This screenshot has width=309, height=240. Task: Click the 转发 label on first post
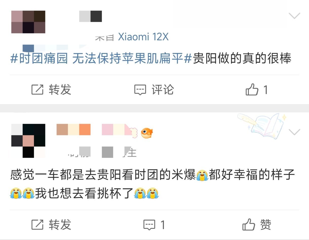[60, 90]
